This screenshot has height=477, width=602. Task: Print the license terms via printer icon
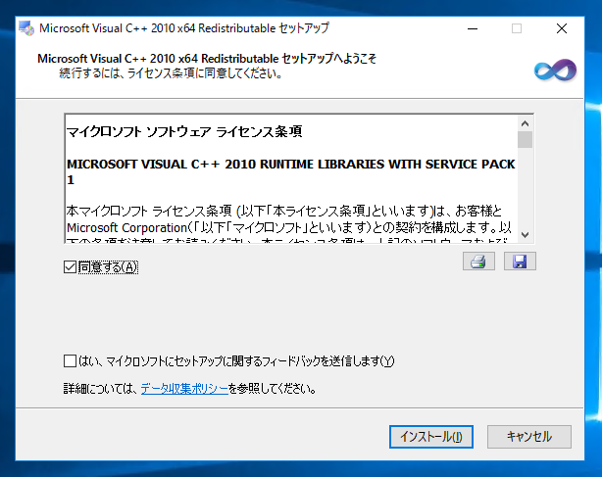click(x=478, y=262)
